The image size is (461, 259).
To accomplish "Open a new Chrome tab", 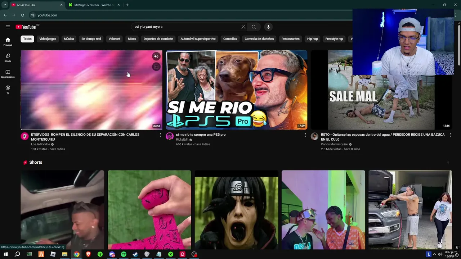I will [127, 5].
